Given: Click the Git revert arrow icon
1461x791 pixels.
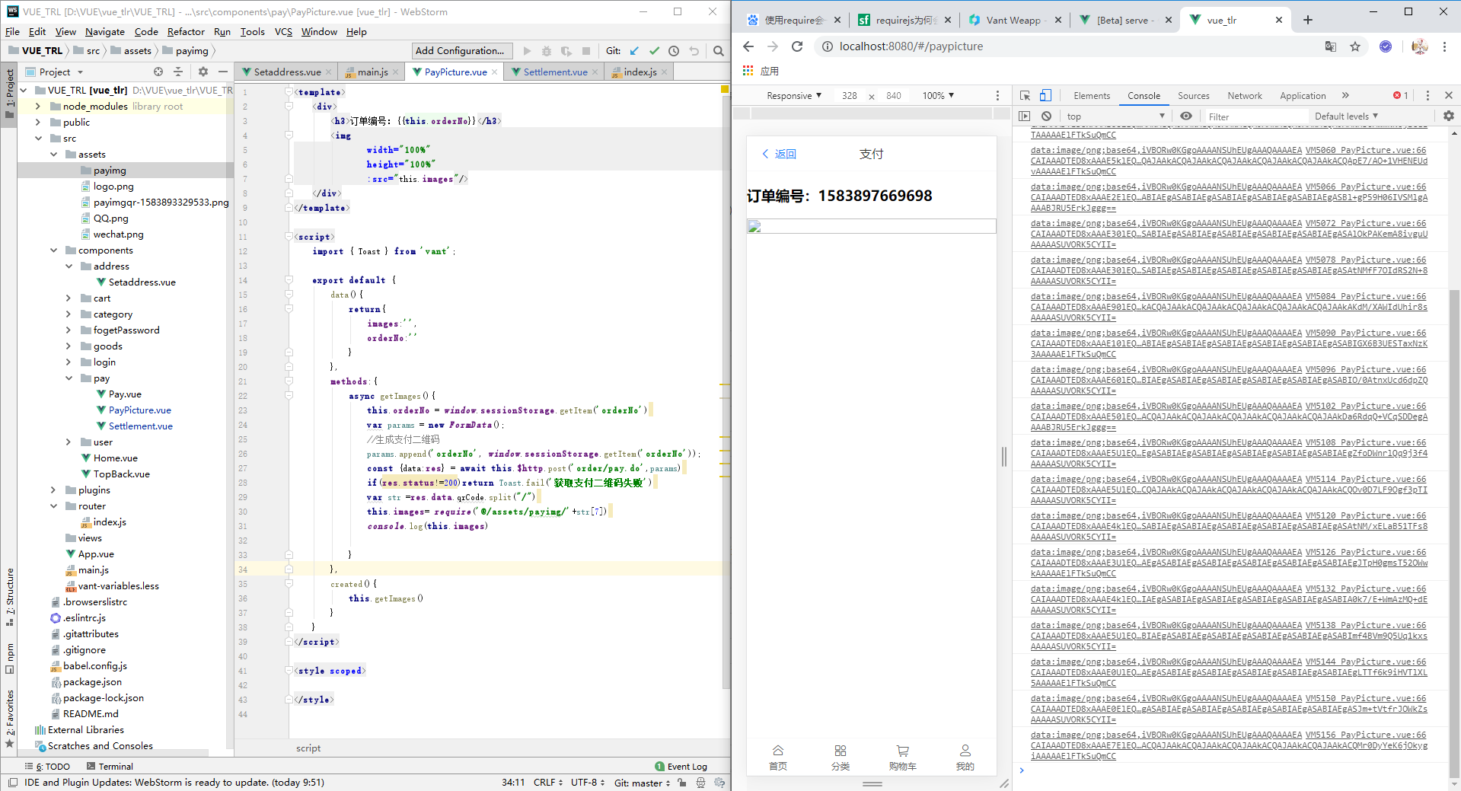Looking at the screenshot, I should click(694, 51).
